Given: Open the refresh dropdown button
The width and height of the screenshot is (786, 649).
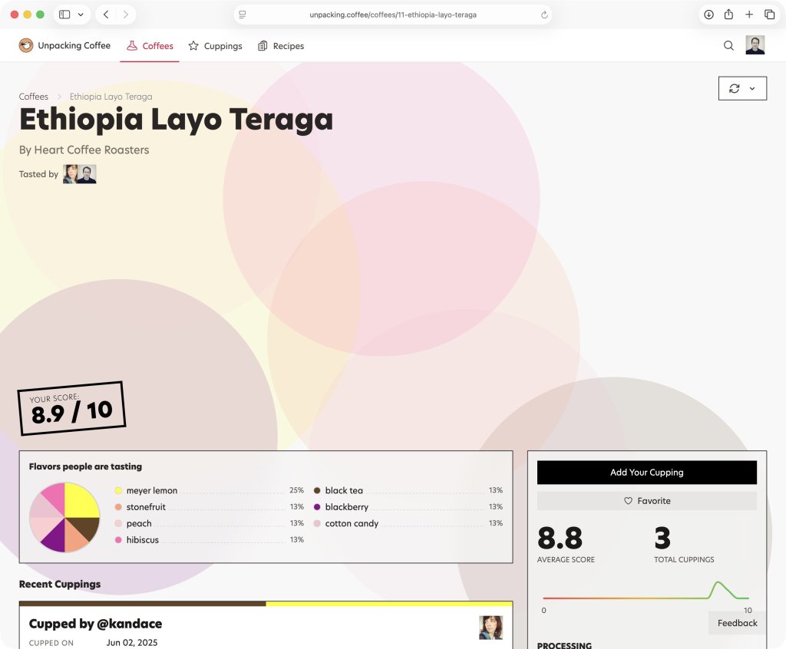Looking at the screenshot, I should click(742, 88).
